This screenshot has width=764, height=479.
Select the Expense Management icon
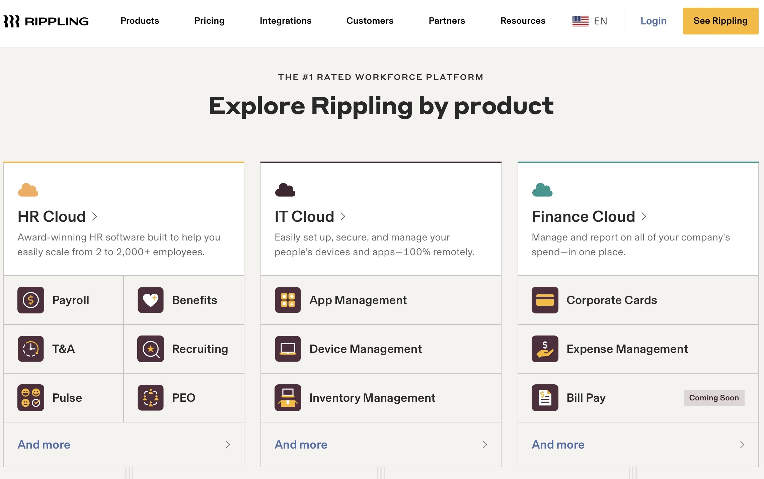pyautogui.click(x=545, y=349)
